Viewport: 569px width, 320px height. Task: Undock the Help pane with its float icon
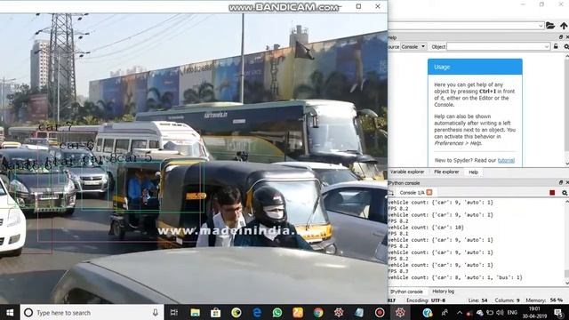pos(561,37)
